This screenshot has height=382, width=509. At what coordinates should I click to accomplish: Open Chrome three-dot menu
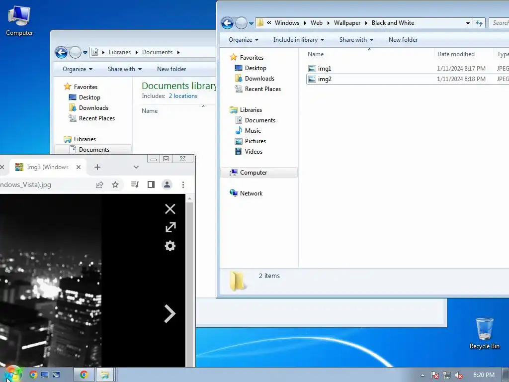(x=183, y=185)
